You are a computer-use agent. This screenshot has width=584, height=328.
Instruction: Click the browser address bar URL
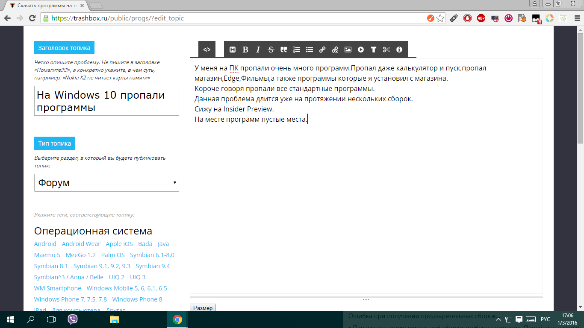click(118, 18)
